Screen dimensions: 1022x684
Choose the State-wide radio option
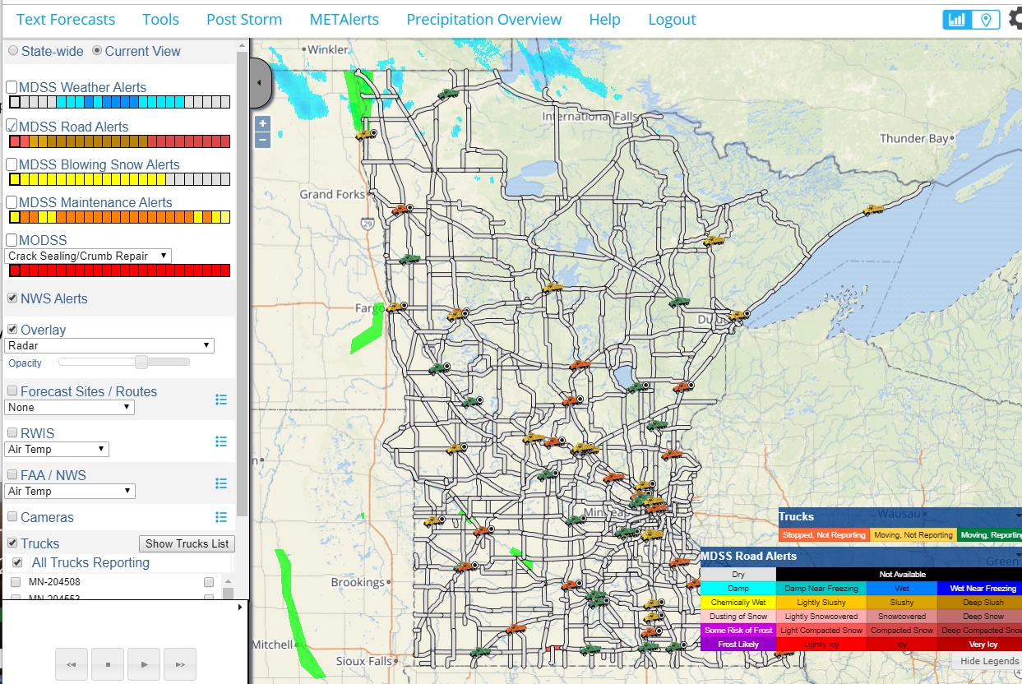click(x=13, y=51)
